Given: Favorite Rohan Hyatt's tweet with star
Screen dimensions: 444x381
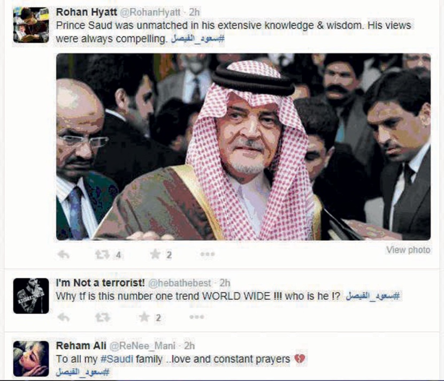Looking at the screenshot, I should pos(155,254).
